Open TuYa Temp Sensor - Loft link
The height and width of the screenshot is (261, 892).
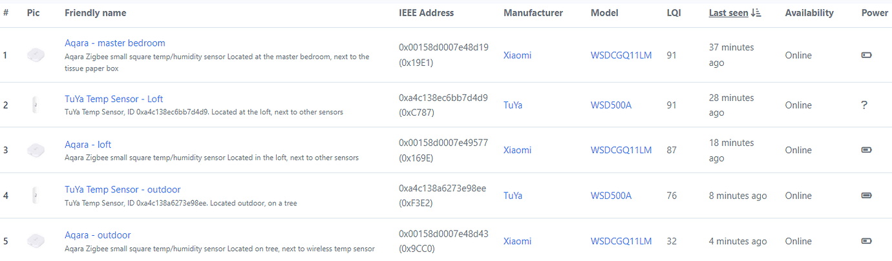point(114,99)
